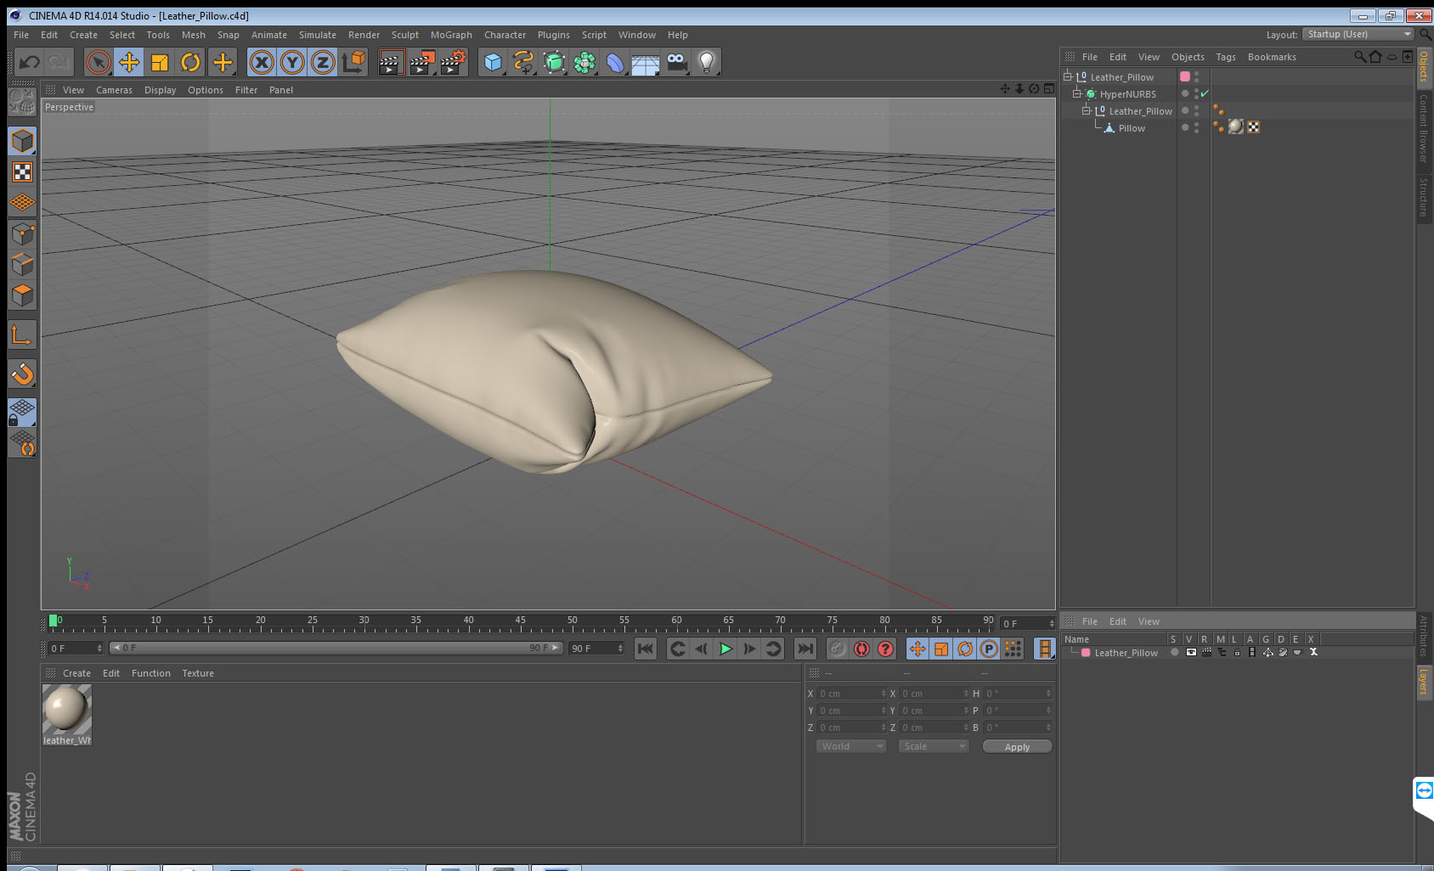
Task: Render the active view
Action: click(391, 62)
